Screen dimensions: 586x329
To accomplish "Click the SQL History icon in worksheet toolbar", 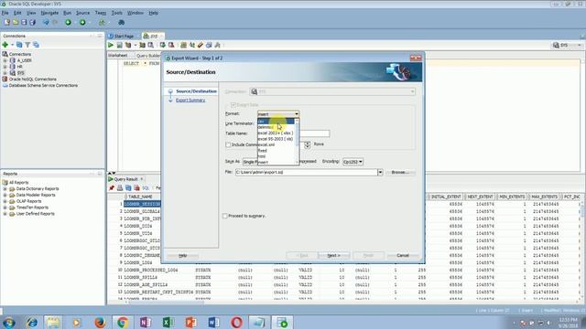I will [x=209, y=45].
